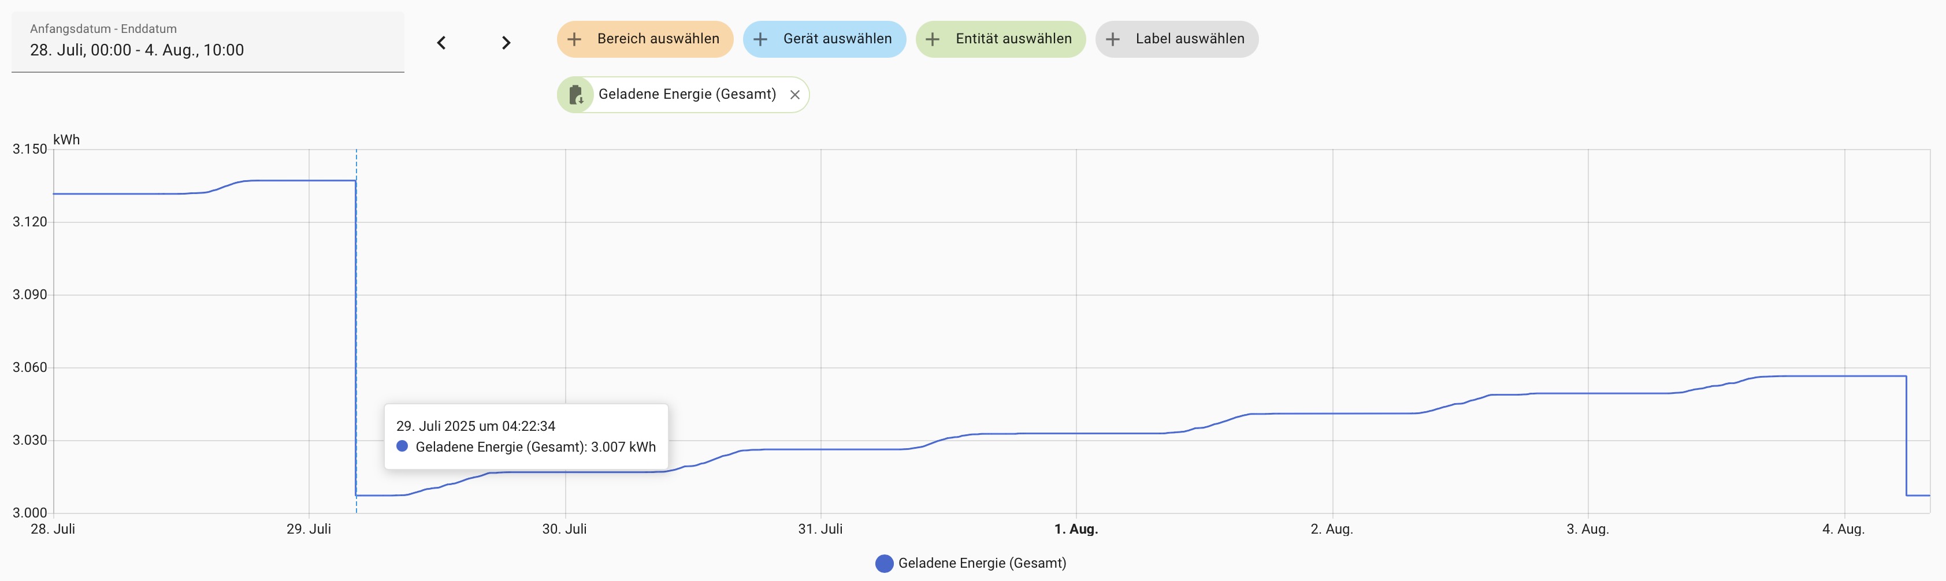Click the 3. Aug. axis label
Image resolution: width=1946 pixels, height=581 pixels.
[x=1587, y=529]
